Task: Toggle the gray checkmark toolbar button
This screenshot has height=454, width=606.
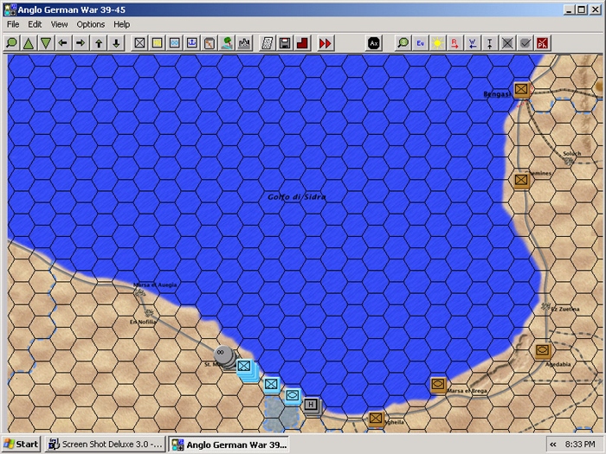Action: point(525,43)
